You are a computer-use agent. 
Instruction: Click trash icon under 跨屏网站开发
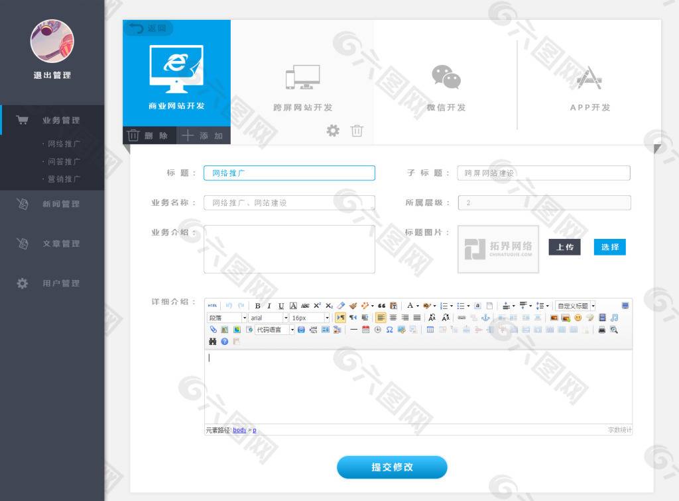click(357, 130)
